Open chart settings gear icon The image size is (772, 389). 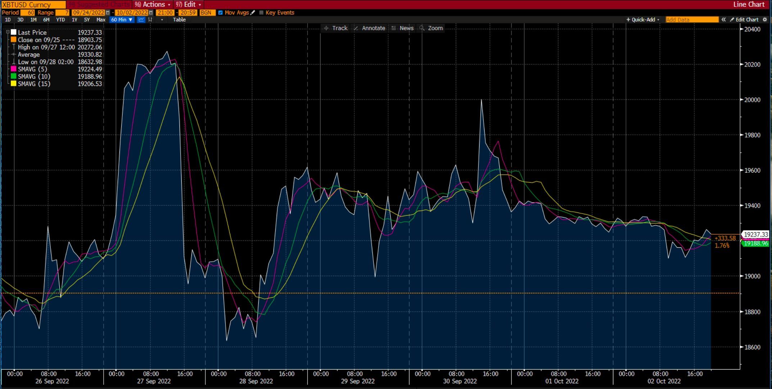765,20
